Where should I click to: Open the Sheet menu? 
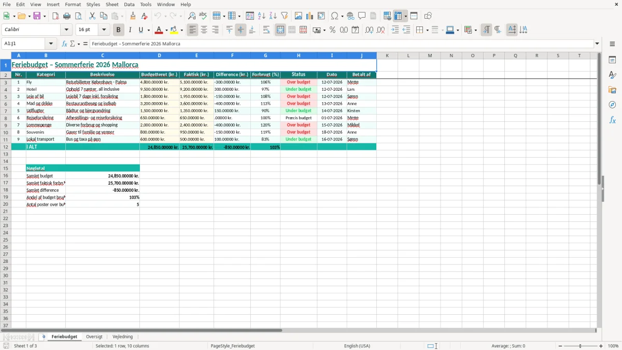click(x=112, y=4)
